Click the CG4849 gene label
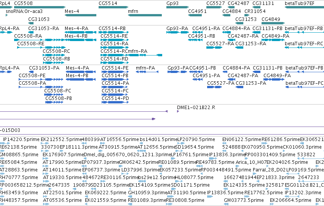 (x=271, y=19)
